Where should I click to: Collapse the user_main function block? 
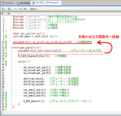[x=12, y=48]
